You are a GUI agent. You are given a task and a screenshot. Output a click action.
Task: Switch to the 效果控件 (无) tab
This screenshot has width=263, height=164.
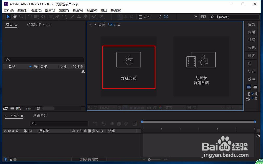coord(39,25)
